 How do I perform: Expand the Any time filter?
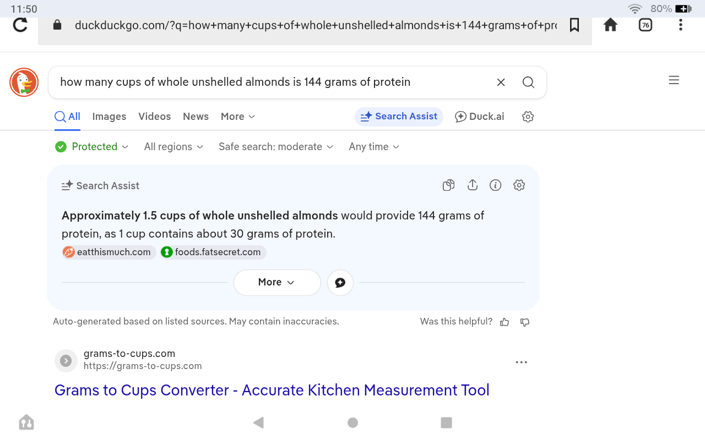click(374, 147)
